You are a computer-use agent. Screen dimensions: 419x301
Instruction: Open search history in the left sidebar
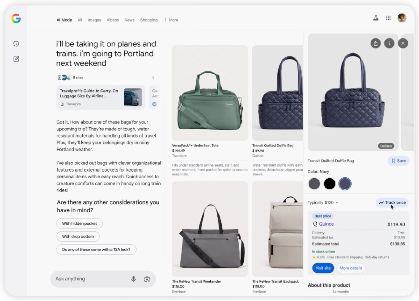[16, 44]
